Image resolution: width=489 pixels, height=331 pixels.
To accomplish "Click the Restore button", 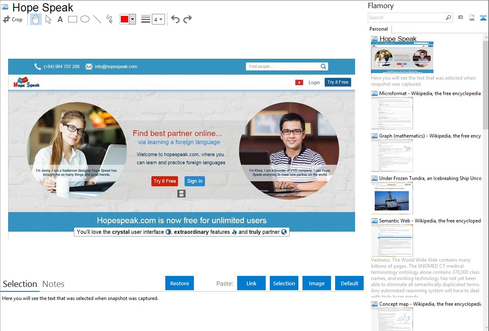I will pos(180,283).
